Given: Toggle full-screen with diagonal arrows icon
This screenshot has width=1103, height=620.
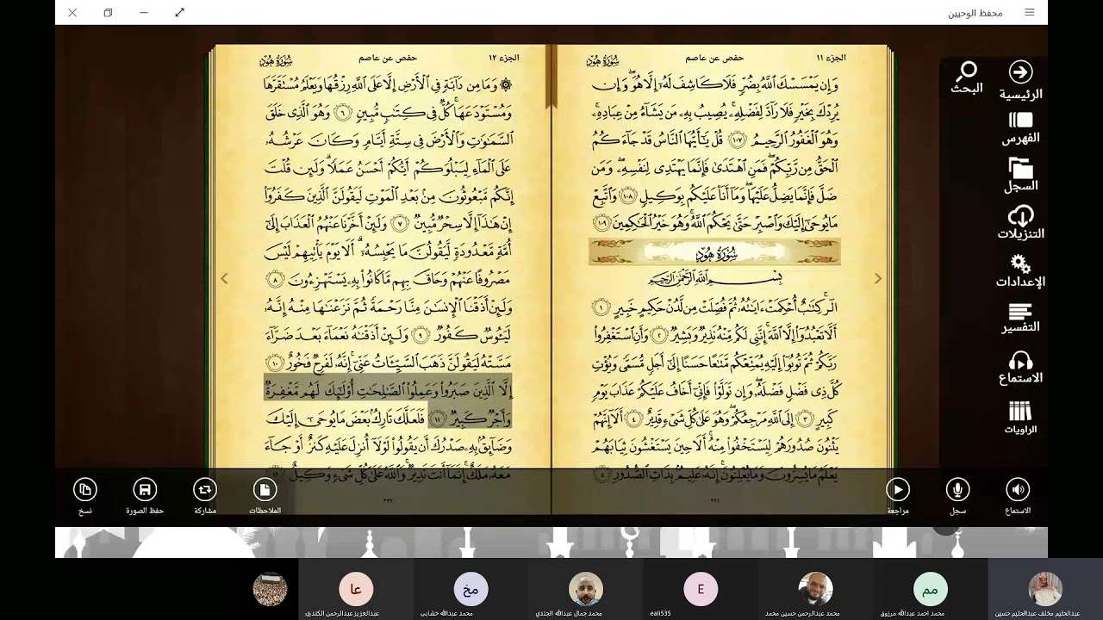Looking at the screenshot, I should tap(179, 12).
